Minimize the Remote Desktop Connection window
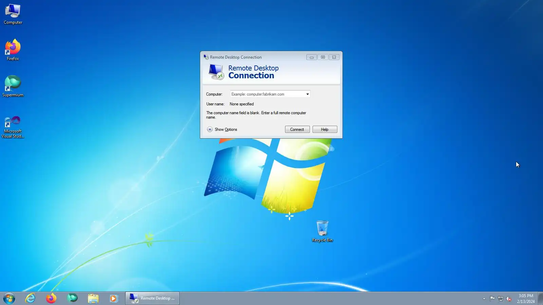Viewport: 543px width, 305px height. [312, 57]
